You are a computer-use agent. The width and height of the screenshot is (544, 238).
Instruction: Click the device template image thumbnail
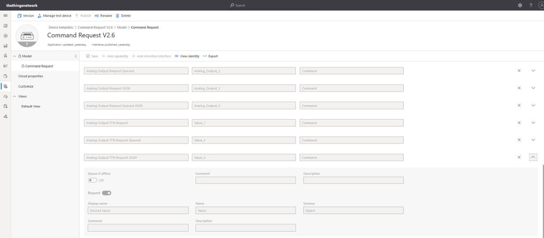(x=30, y=36)
